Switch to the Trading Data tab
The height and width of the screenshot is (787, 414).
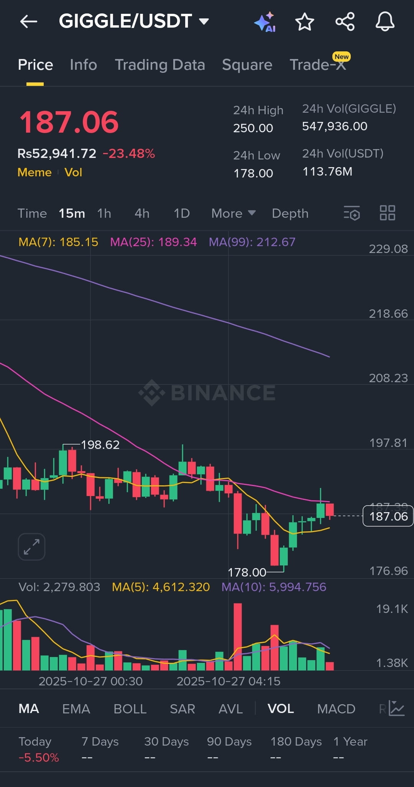click(160, 65)
